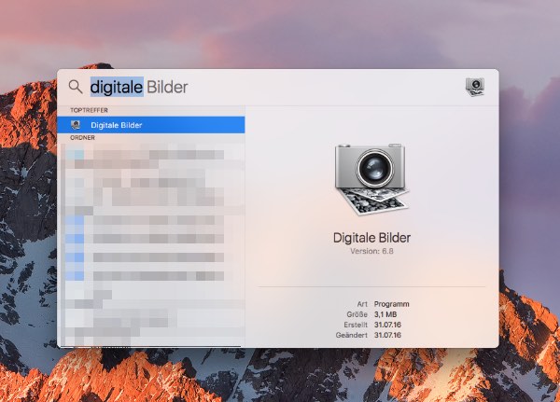Viewport: 560px width, 402px height.
Task: Click the ORDNER section header
Action: pos(82,138)
